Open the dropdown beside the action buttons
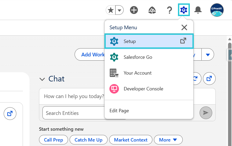232x146 pixels. click(x=208, y=55)
